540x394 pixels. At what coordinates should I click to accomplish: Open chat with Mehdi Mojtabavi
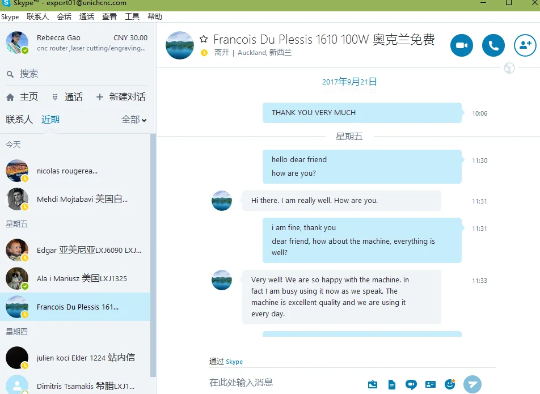point(75,199)
